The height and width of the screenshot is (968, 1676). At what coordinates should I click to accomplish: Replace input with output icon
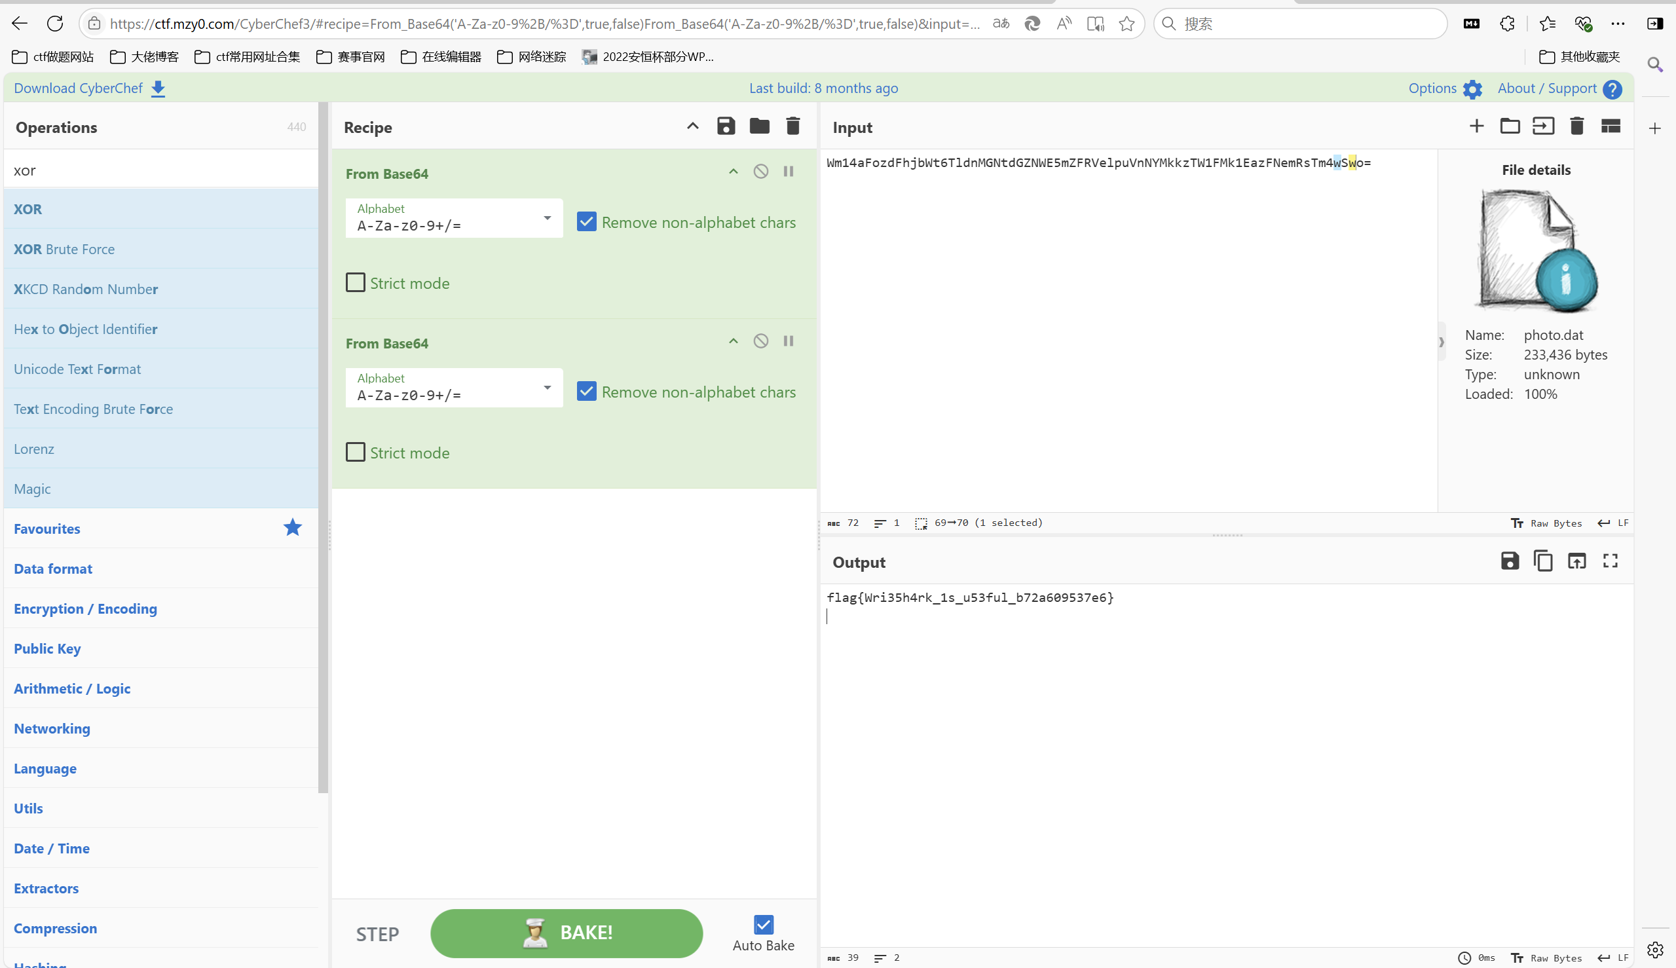click(x=1577, y=561)
